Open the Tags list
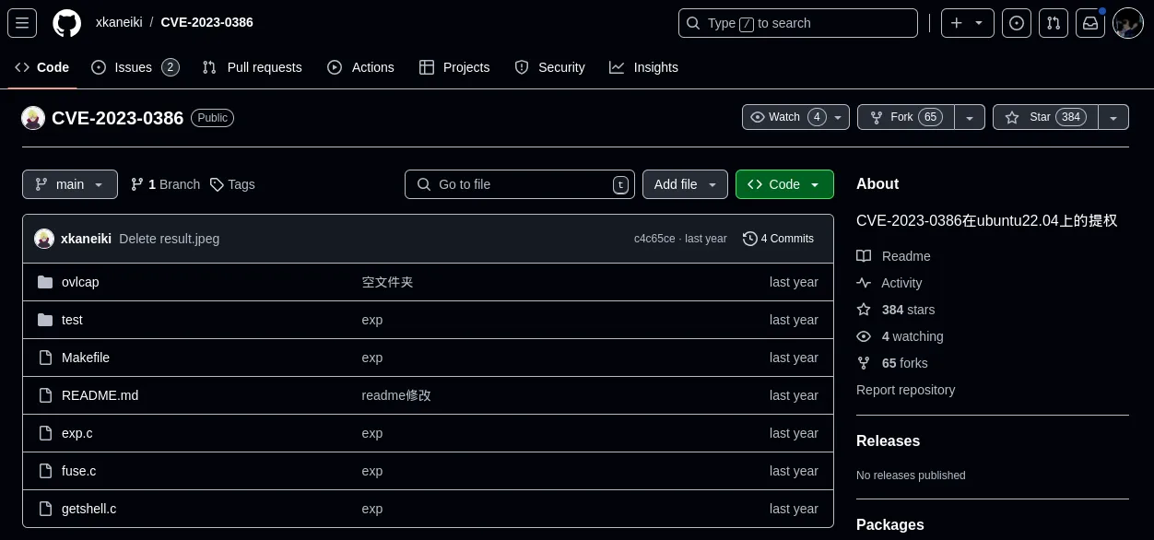 click(x=232, y=184)
